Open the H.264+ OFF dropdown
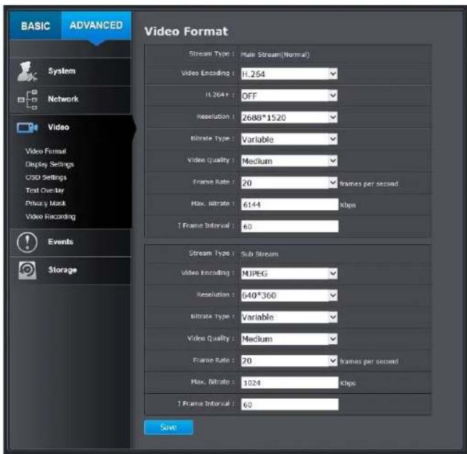 289,95
